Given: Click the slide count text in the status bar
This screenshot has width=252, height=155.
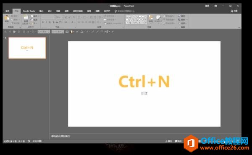Looking at the screenshot, I should coord(14,141).
